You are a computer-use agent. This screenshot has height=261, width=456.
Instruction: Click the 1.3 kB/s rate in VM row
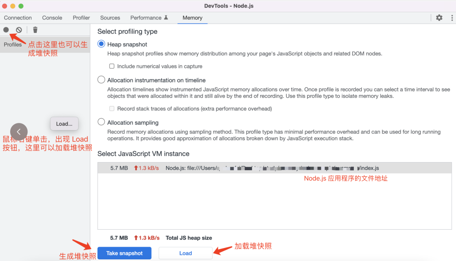[x=146, y=168]
